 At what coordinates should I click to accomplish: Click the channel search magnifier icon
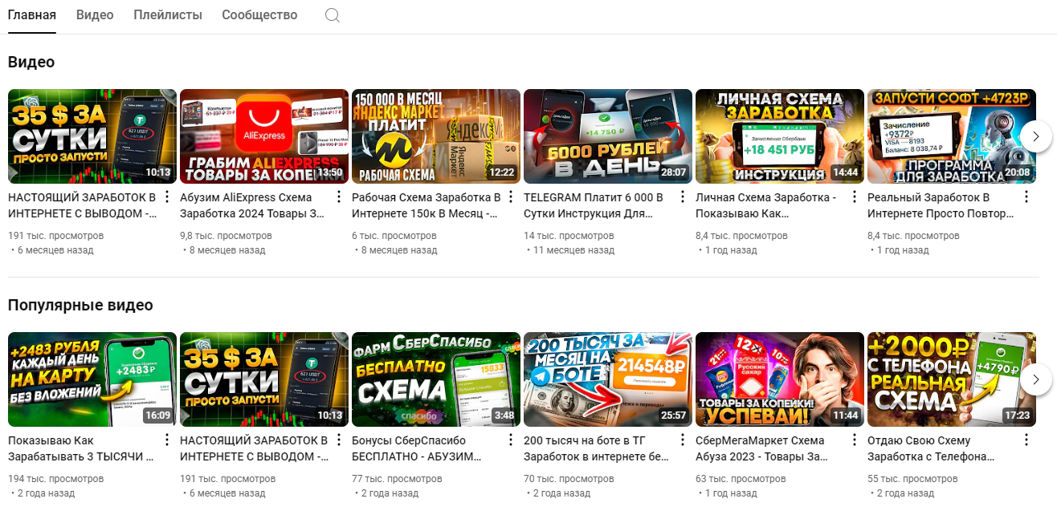pos(333,15)
